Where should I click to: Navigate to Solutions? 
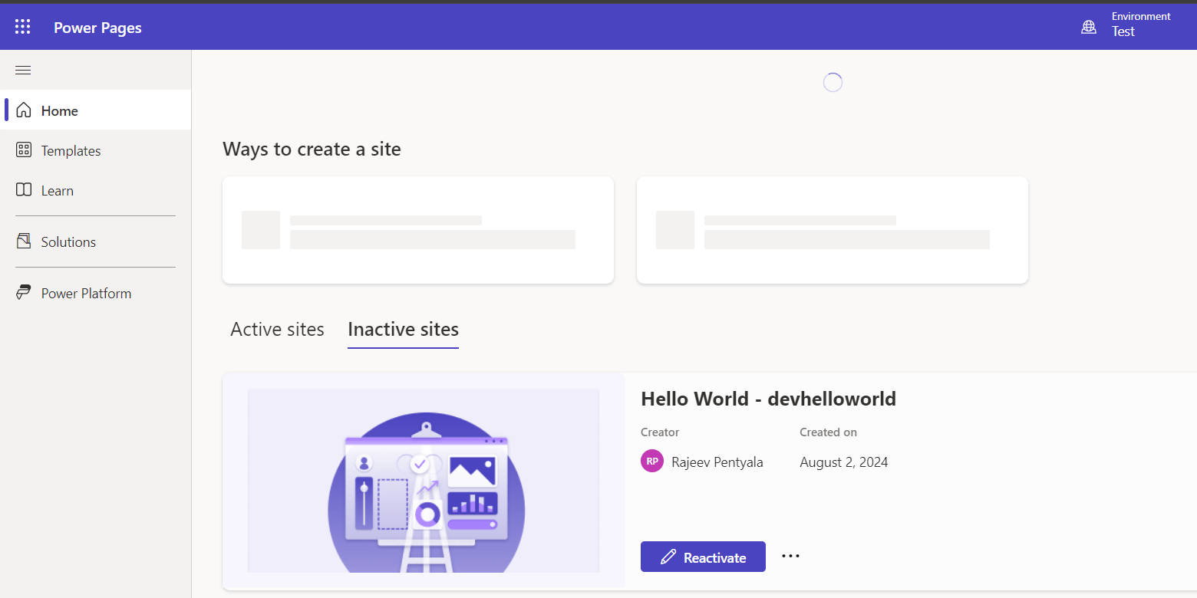pos(96,242)
